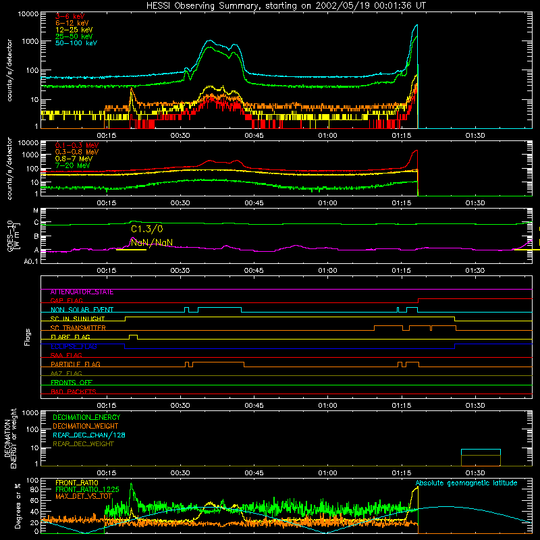
Task: Click the GOES-10 vertical axis label
Action: pos(13,236)
